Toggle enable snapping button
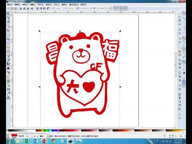Screen dimensions: 192x144 tap(184, 13)
